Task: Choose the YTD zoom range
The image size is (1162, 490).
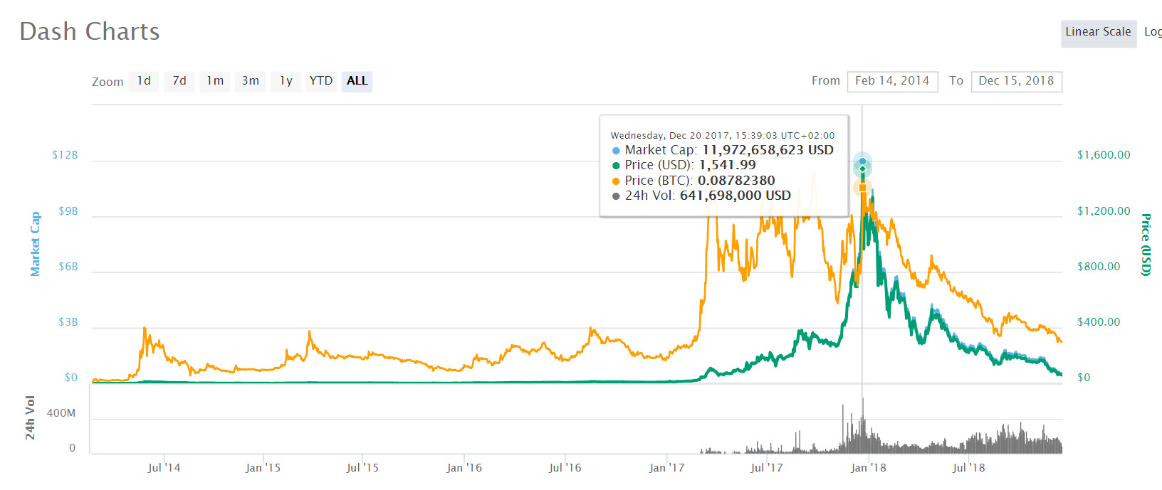Action: 321,81
